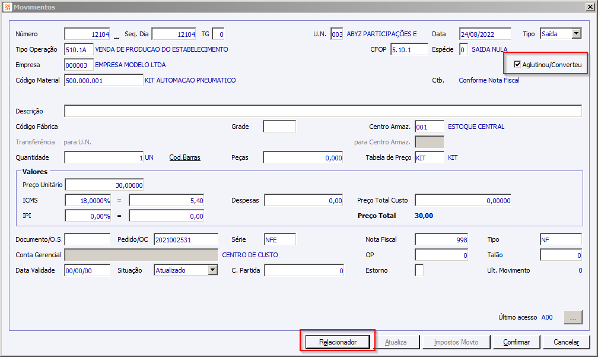Click the Movimentos app icon in title bar
The height and width of the screenshot is (357, 598).
click(8, 7)
